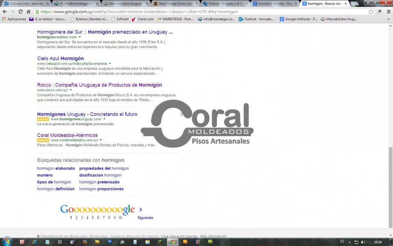Search related term dosificacion hormigon
393x246 pixels.
(x=100, y=175)
